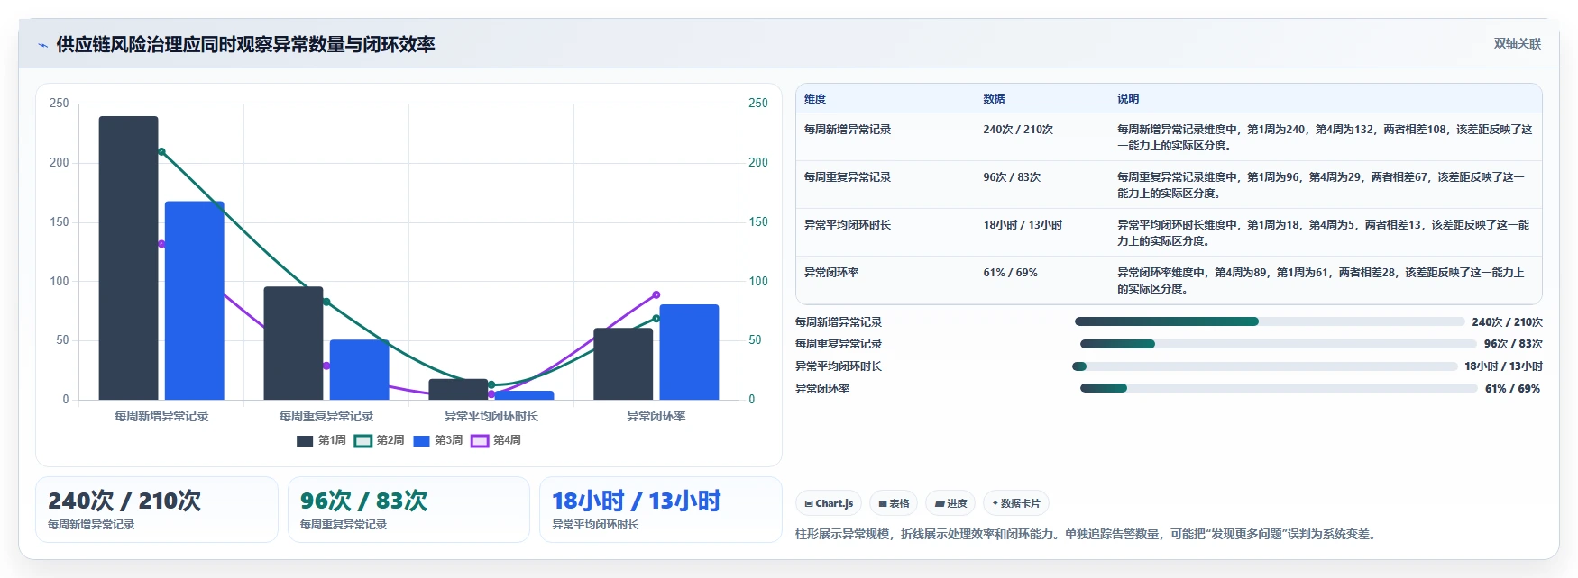Click the 双轴关联 label
The height and width of the screenshot is (578, 1578).
(x=1517, y=43)
